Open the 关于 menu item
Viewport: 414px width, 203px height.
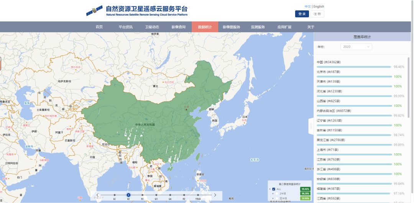click(311, 27)
